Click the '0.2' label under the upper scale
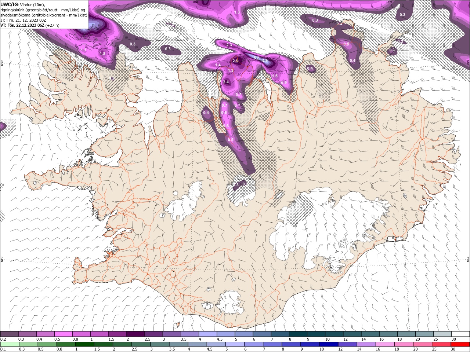The image size is (470, 352). pos(3,339)
